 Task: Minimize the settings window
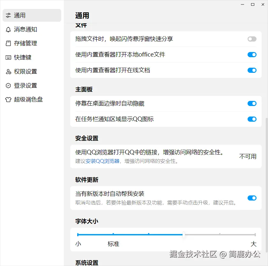(x=242, y=4)
